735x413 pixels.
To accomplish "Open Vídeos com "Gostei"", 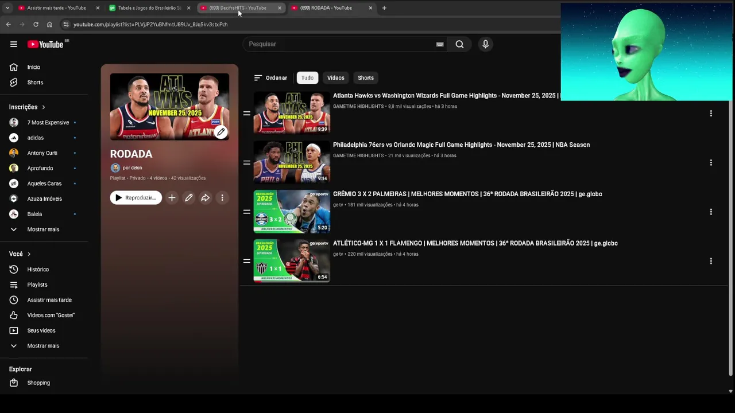I will point(51,315).
